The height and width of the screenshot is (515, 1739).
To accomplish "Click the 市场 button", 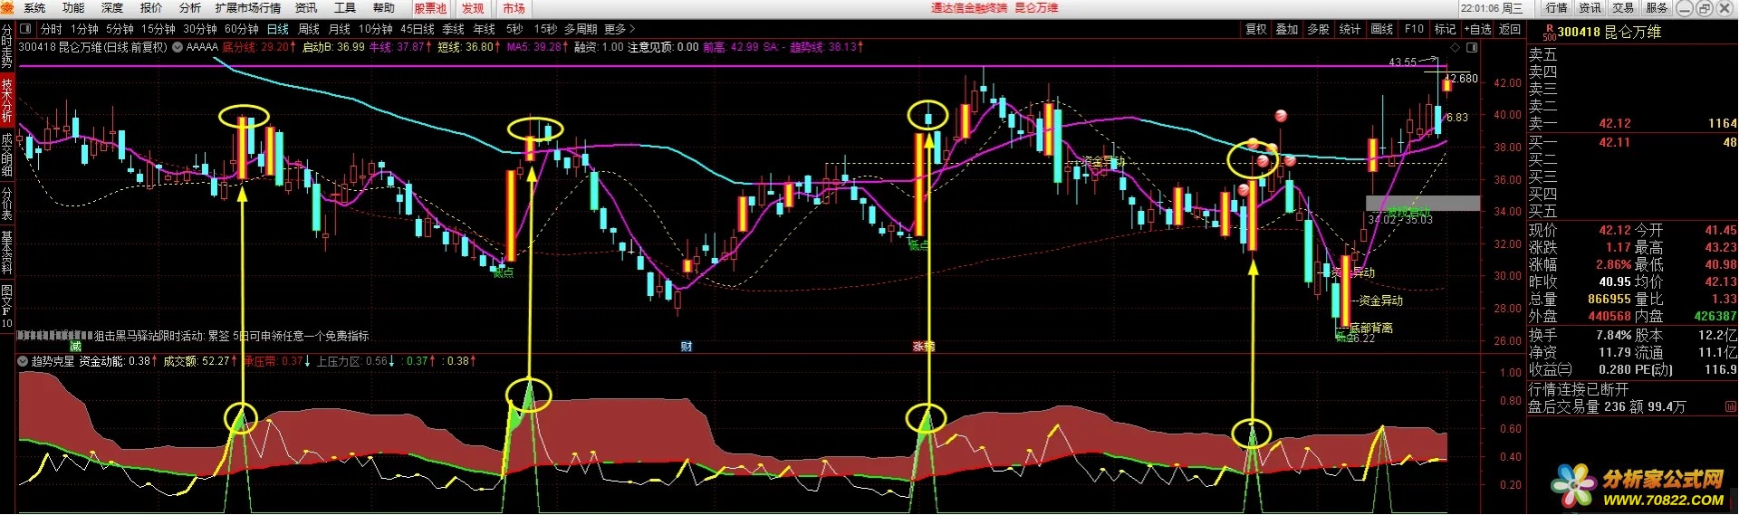I will click(x=514, y=8).
